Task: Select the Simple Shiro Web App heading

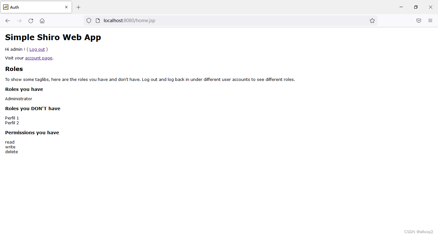Action: tap(53, 37)
